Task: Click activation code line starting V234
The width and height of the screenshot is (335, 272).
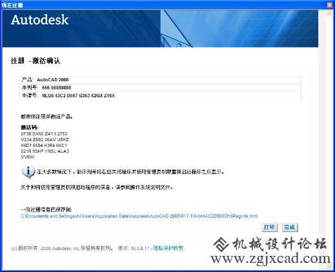Action: [x=45, y=139]
